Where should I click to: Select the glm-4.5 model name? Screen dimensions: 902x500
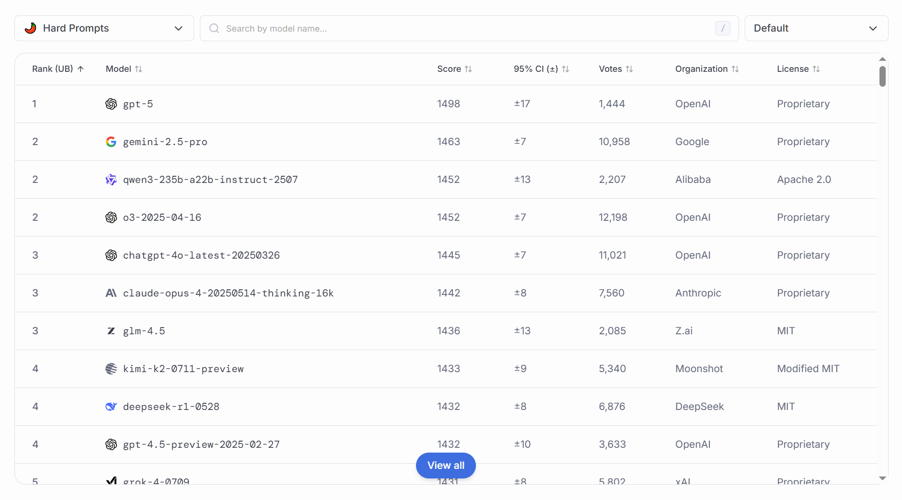coord(144,331)
